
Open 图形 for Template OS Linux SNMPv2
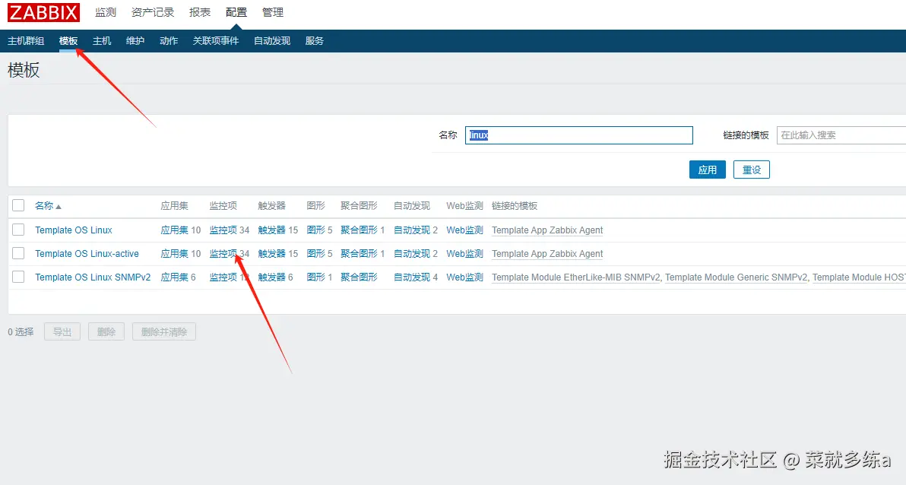[x=315, y=277]
